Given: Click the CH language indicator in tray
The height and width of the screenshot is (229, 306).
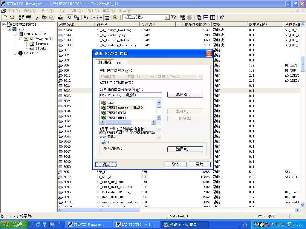Looking at the screenshot, I should click(x=245, y=225).
